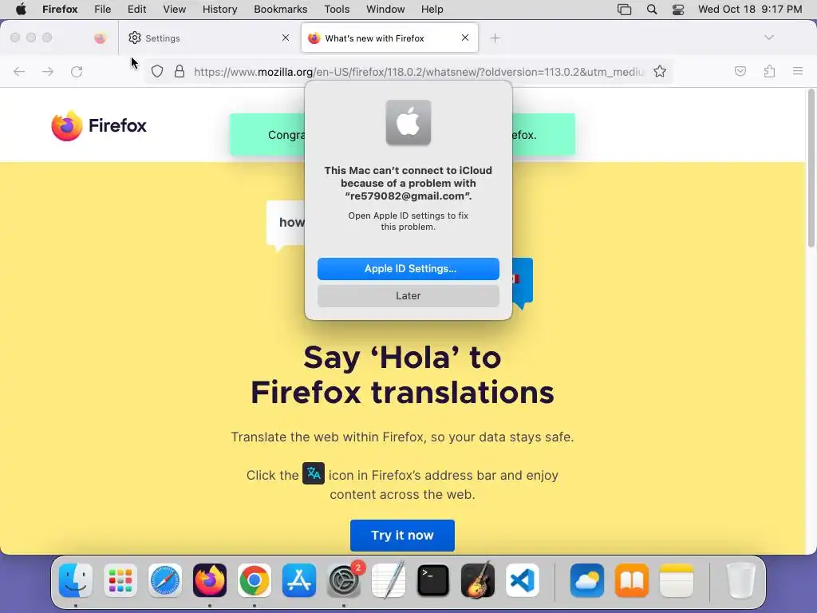Click the Try it now button
The image size is (817, 613).
click(x=402, y=536)
